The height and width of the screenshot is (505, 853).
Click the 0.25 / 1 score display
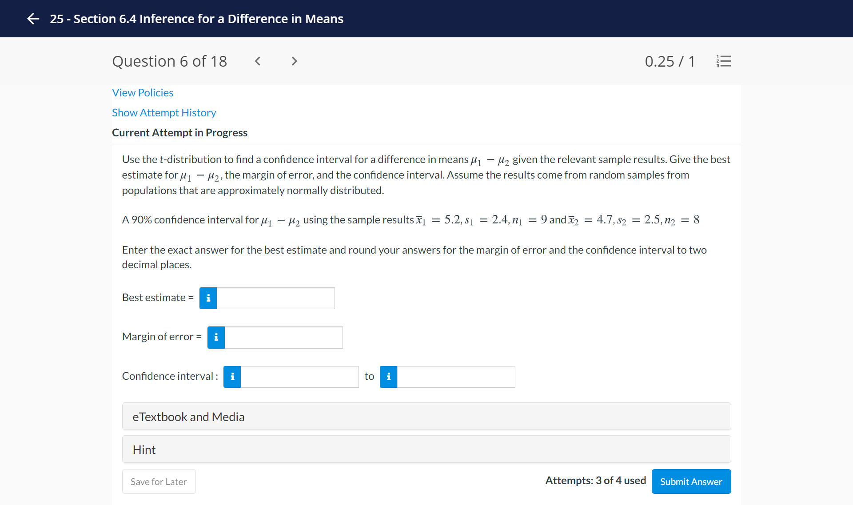tap(670, 61)
